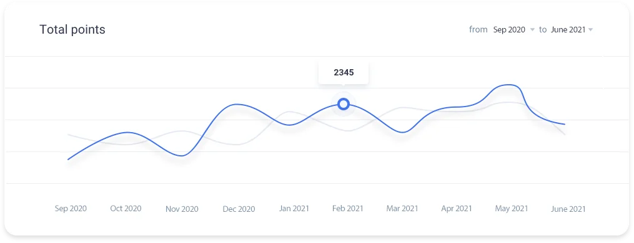Click the 2345 tooltip value
Screen dimensions: 634x243
[344, 73]
